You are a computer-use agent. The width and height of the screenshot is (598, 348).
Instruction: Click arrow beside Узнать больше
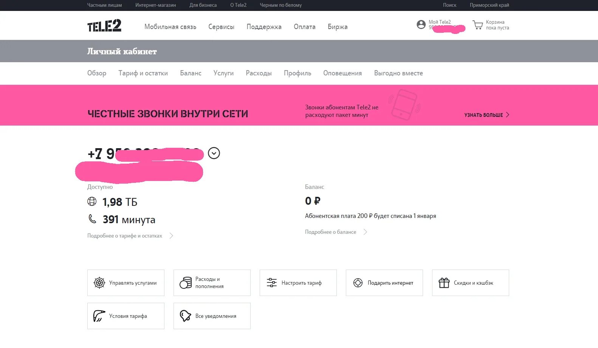[508, 115]
